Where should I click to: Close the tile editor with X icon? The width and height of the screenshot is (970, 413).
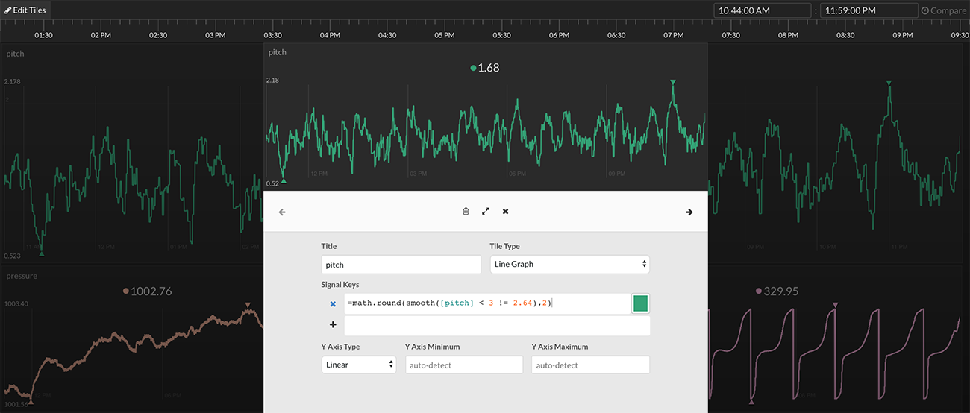505,212
